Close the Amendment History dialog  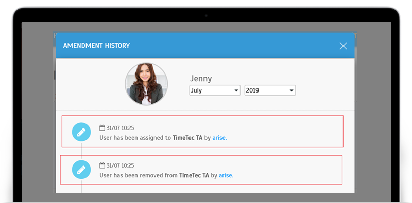tap(343, 46)
